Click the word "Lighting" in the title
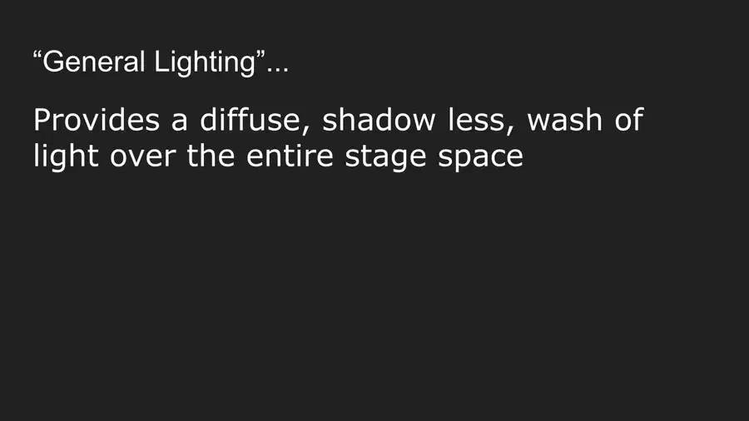The image size is (749, 421). pos(205,63)
